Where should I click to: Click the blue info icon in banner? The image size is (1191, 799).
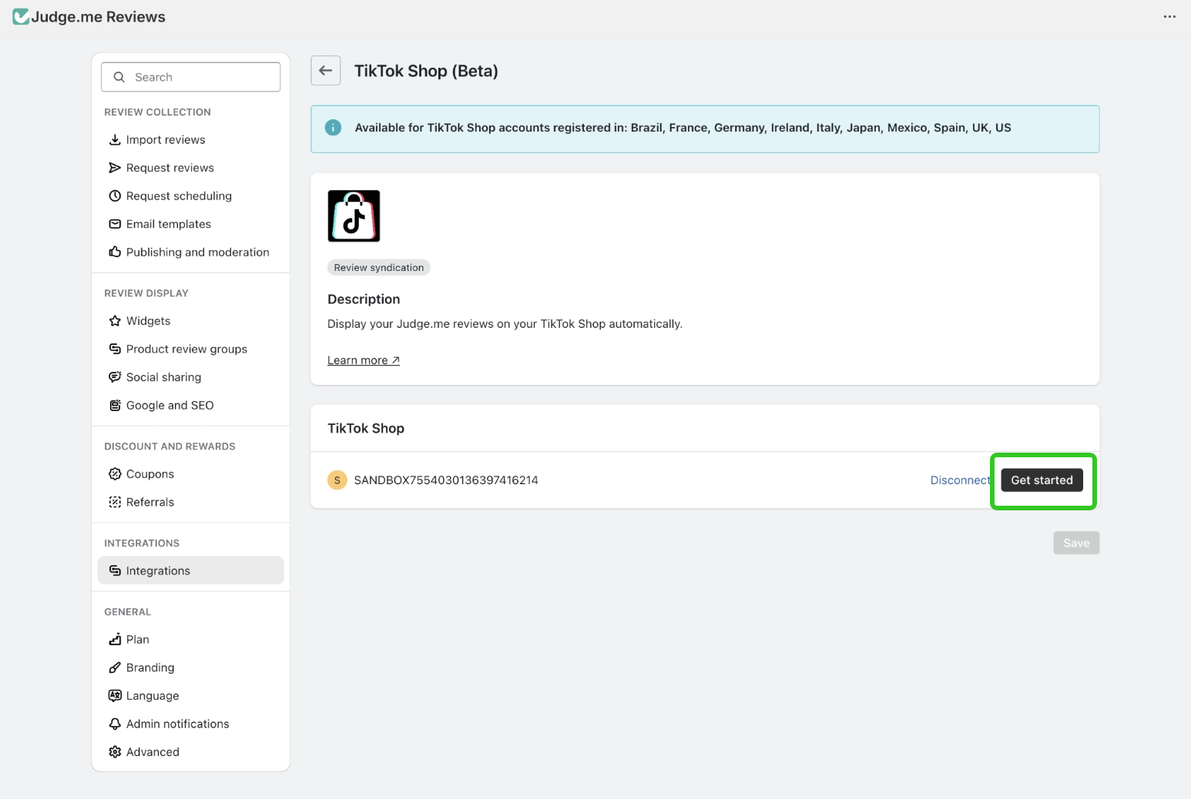333,128
